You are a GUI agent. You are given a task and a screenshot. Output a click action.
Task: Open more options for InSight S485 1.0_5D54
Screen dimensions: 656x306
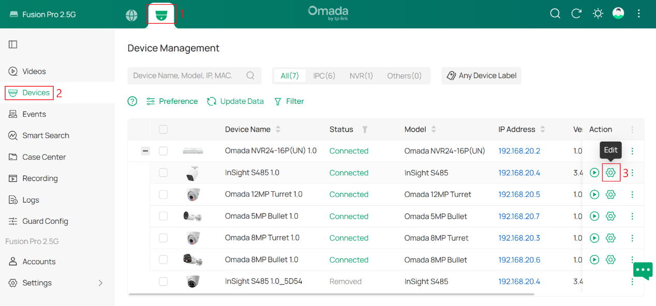click(x=632, y=282)
